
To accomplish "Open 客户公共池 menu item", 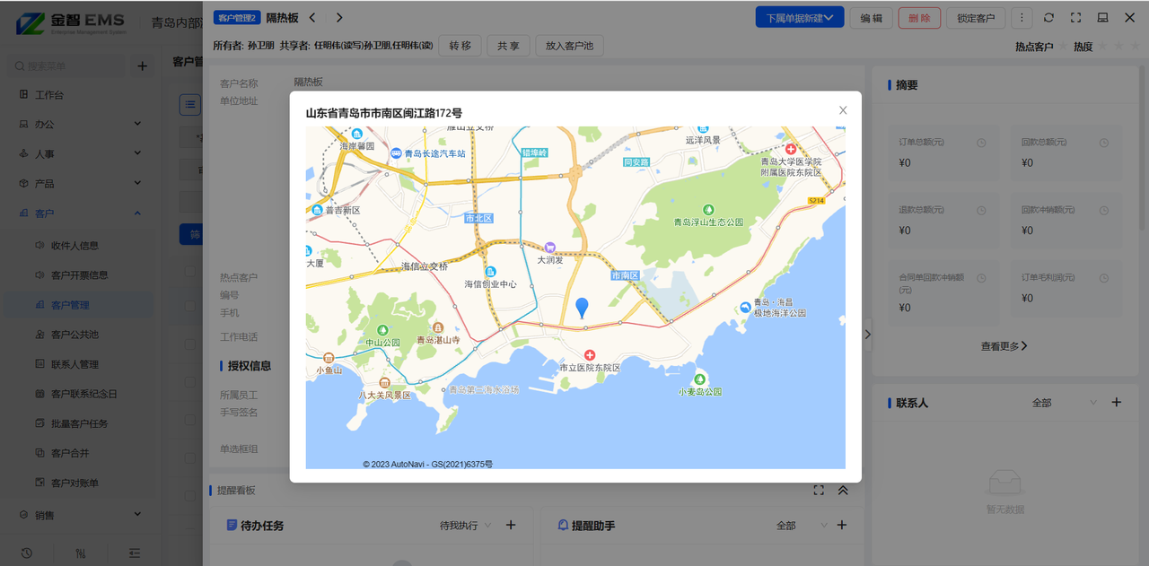I will [75, 335].
